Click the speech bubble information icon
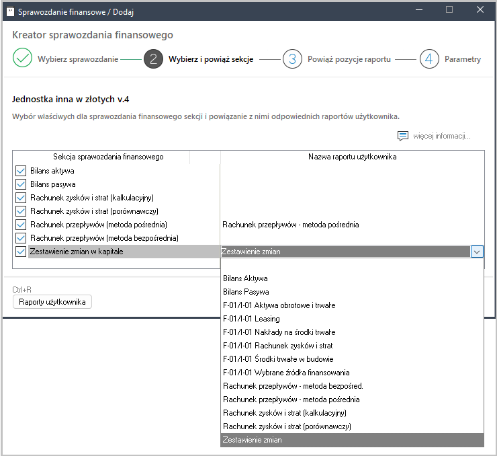This screenshot has width=497, height=456. (403, 136)
